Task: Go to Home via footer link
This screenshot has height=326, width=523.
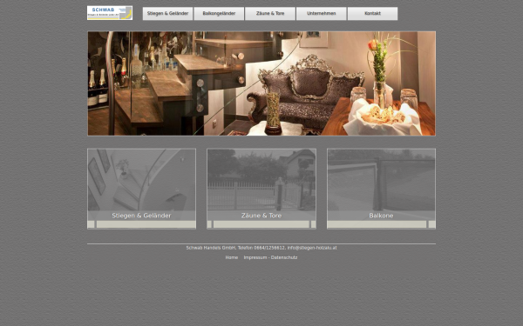Action: [x=232, y=257]
